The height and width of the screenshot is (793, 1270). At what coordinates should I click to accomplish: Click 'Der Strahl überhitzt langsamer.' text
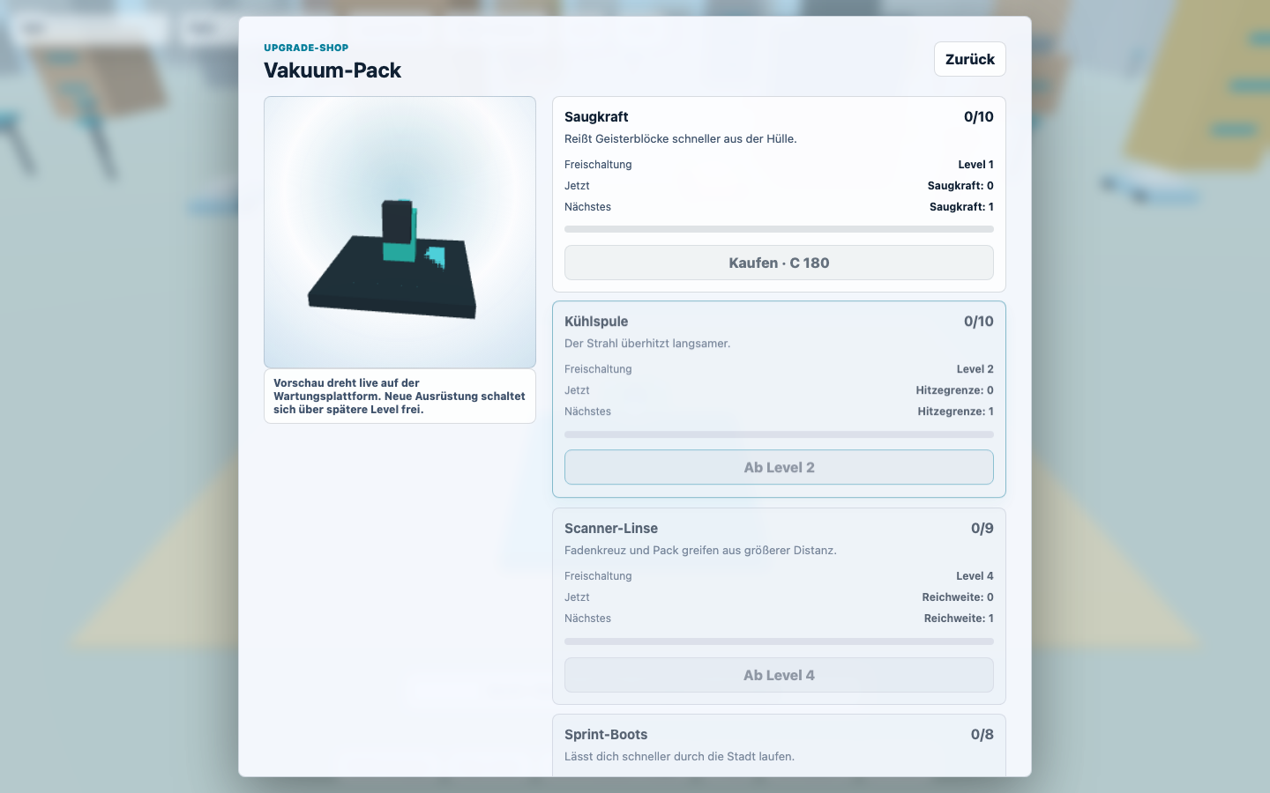point(647,343)
